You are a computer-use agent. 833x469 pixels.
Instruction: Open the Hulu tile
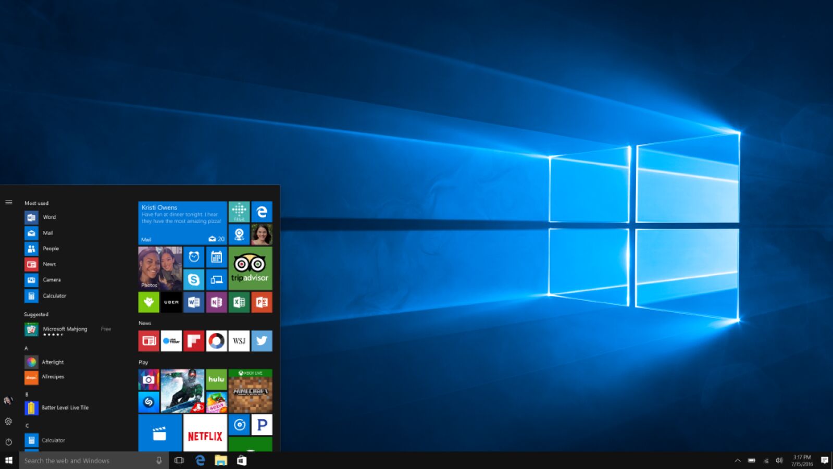click(216, 379)
